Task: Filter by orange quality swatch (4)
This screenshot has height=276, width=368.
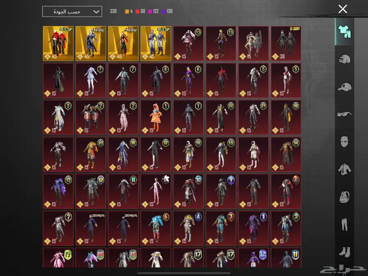Action: [x=127, y=11]
